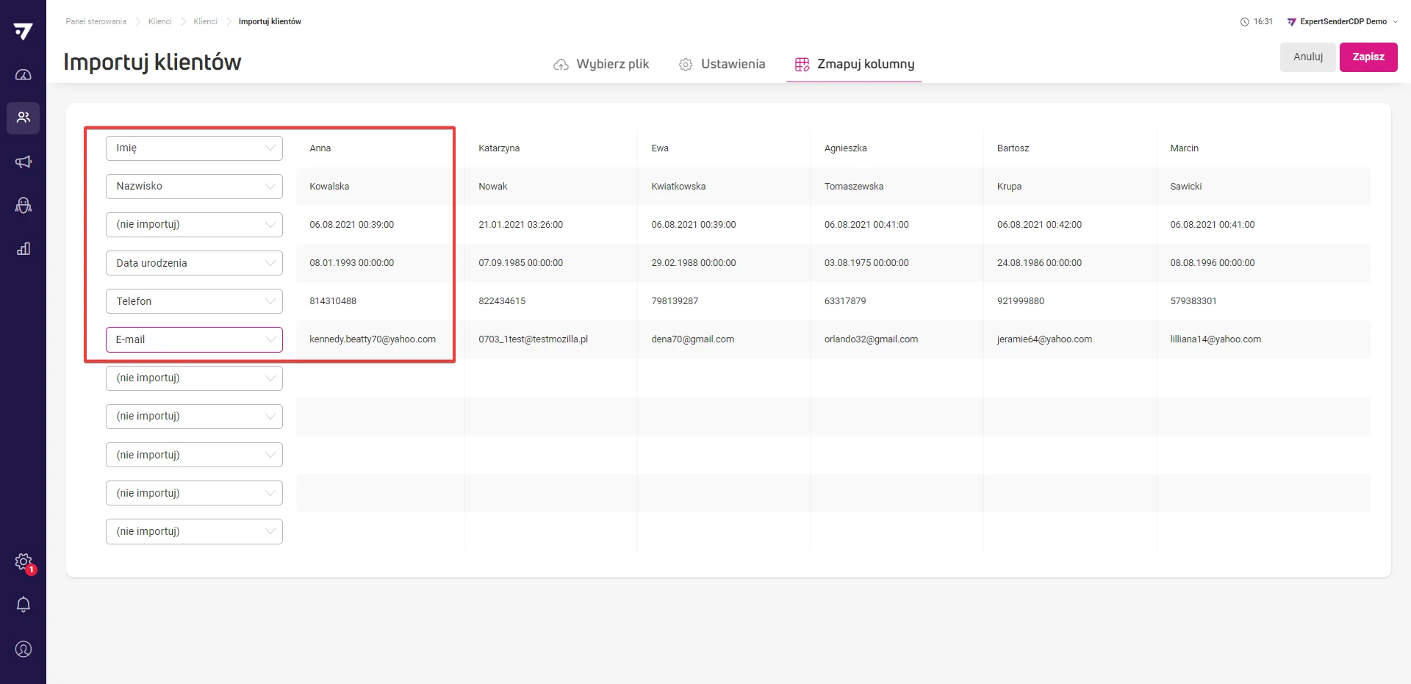1411x684 pixels.
Task: Expand the Nazwisko column mapping dropdown
Action: click(x=194, y=186)
